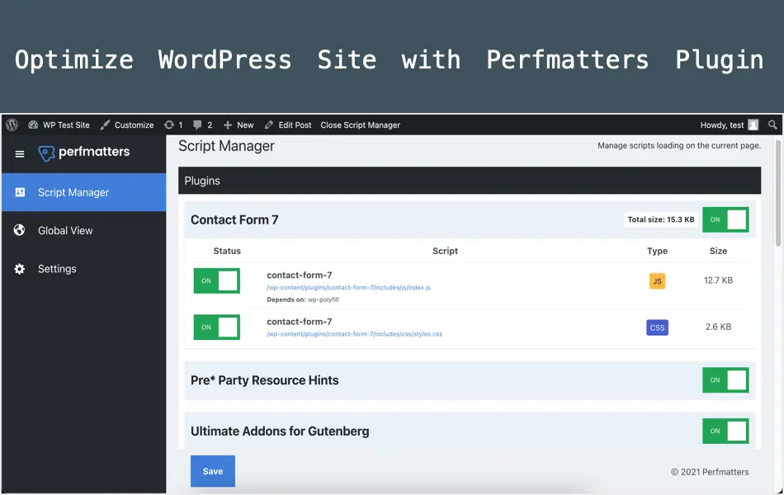Click the 12.7 KB size value

click(x=718, y=280)
